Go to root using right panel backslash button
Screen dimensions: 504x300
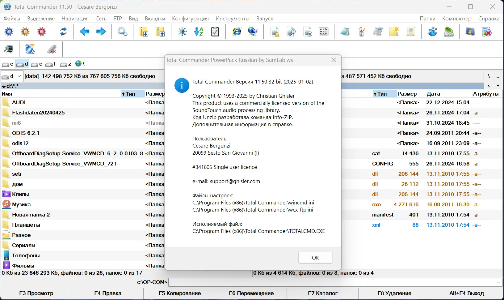489,76
